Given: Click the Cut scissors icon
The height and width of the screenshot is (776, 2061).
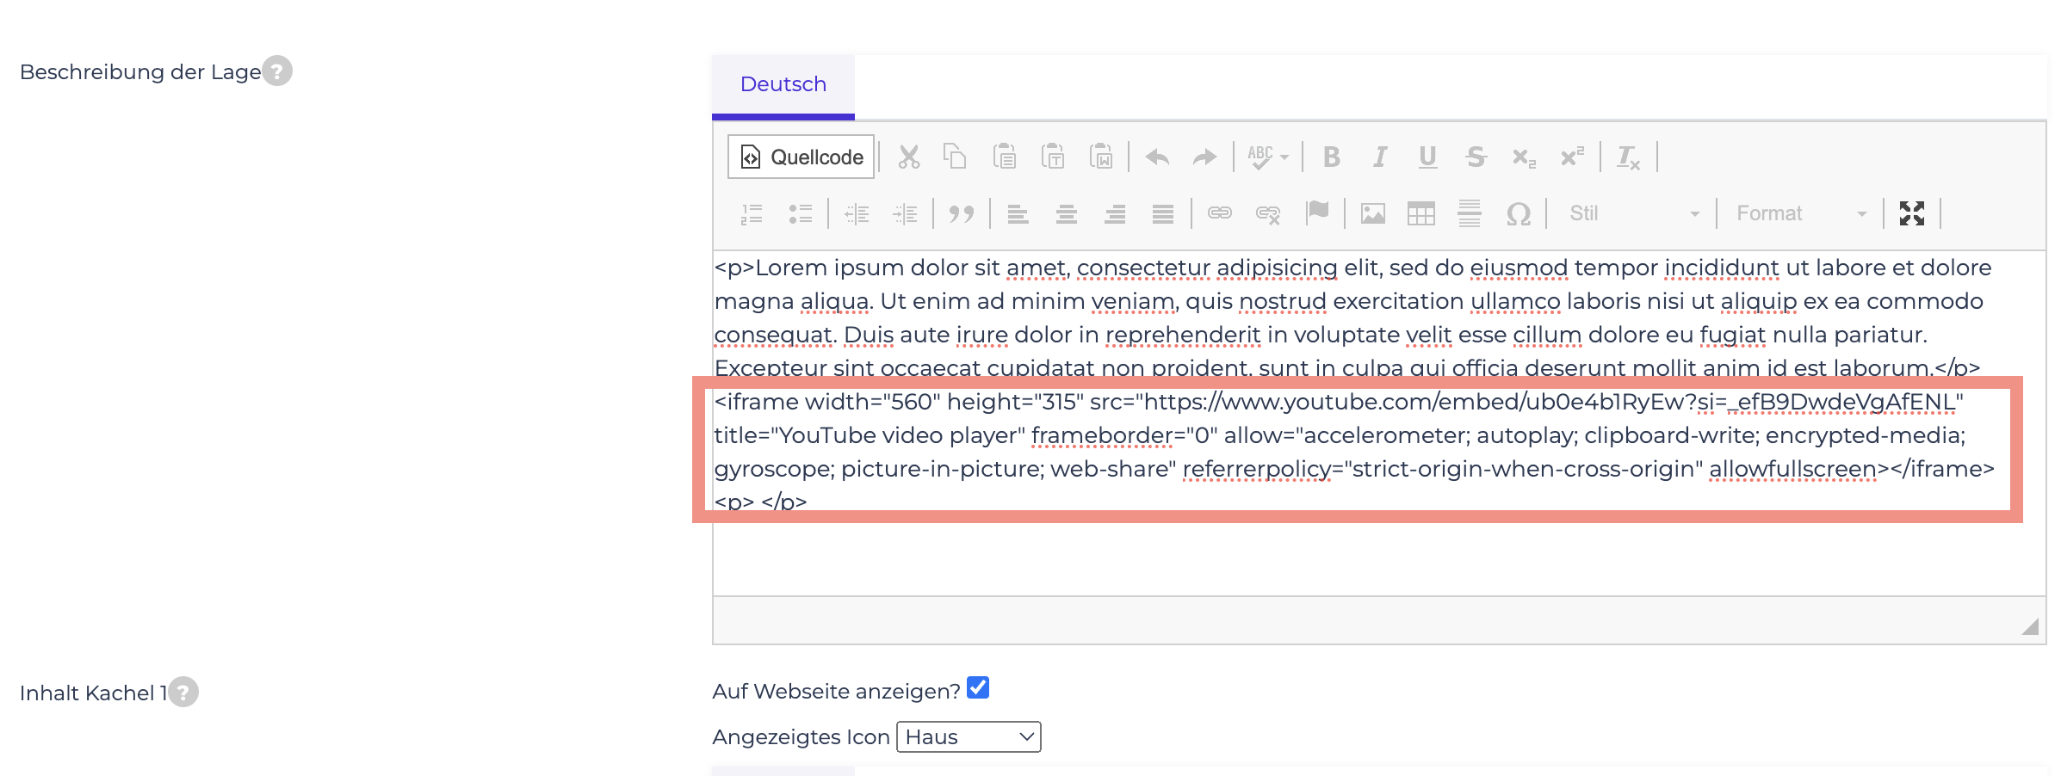Looking at the screenshot, I should click(909, 157).
